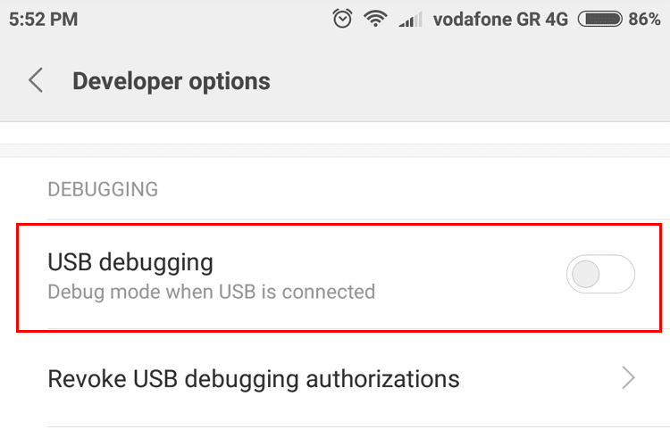The image size is (670, 446).
Task: Tap the battery indicator icon
Action: pos(600,20)
